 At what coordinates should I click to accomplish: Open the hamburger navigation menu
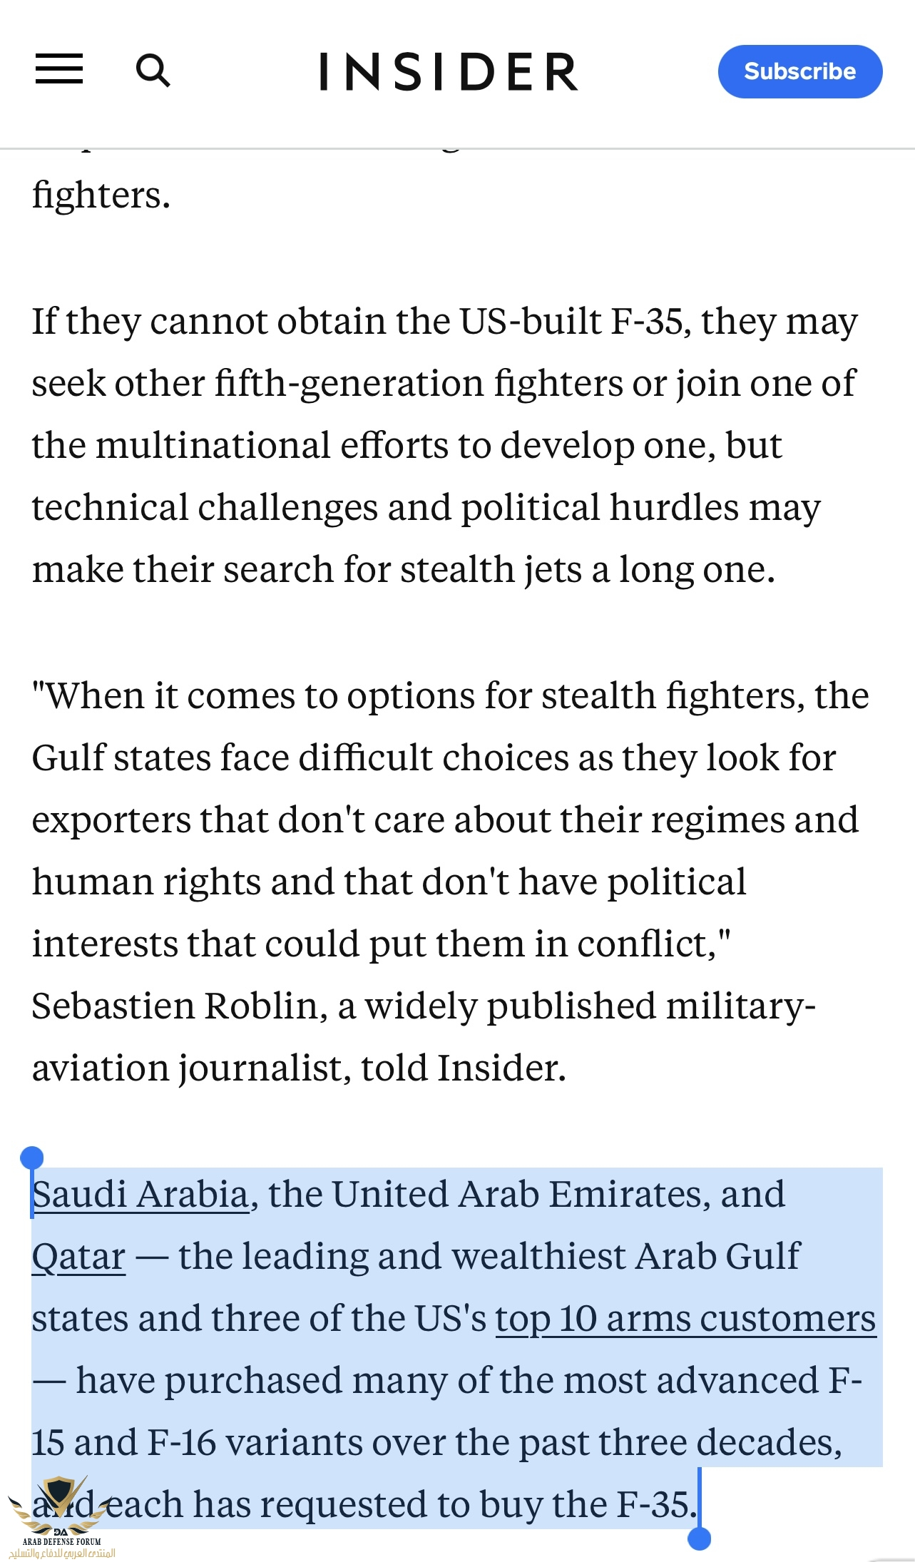point(59,69)
